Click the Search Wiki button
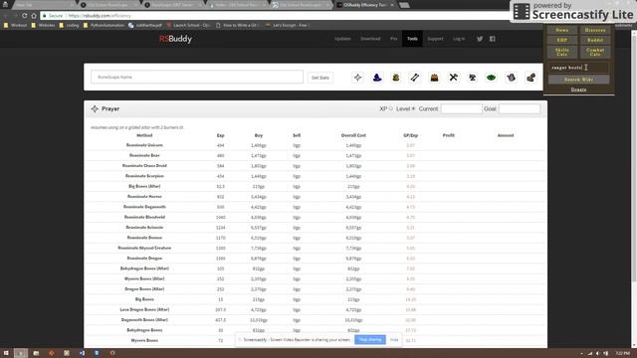The width and height of the screenshot is (637, 358). 579,80
